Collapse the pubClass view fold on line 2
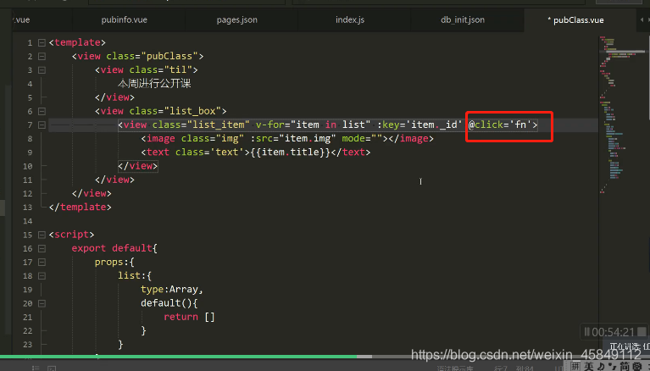The width and height of the screenshot is (650, 371). (42, 57)
